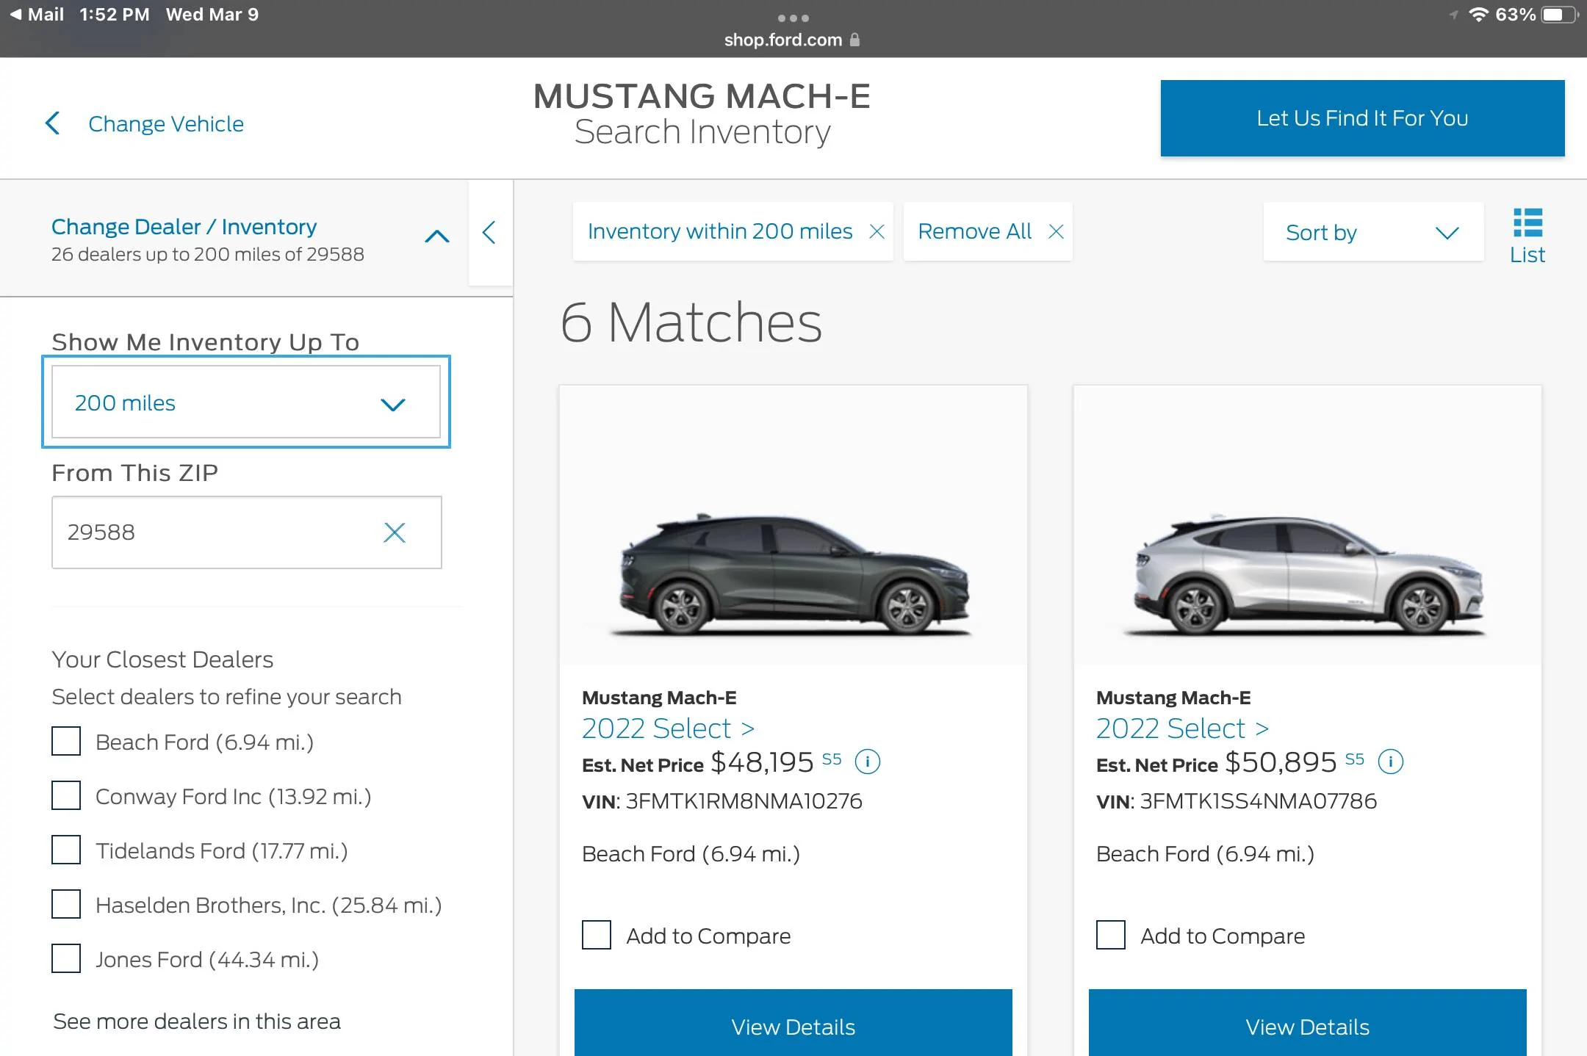Click See more dealers in this area
This screenshot has width=1587, height=1056.
197,1021
